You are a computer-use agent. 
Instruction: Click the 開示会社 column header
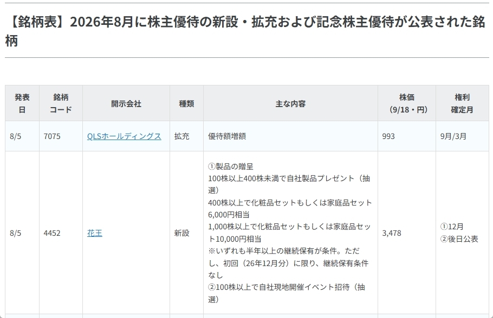coord(126,104)
